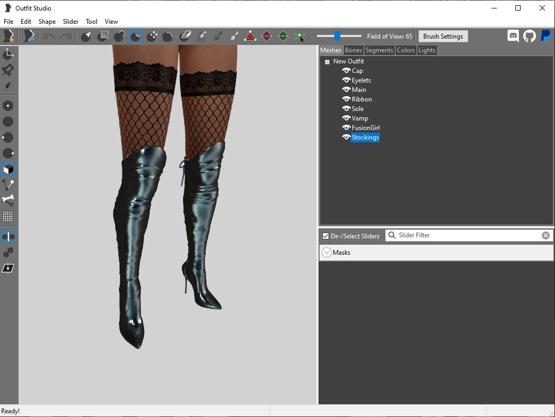Toggle the bone display icon

pos(8,200)
